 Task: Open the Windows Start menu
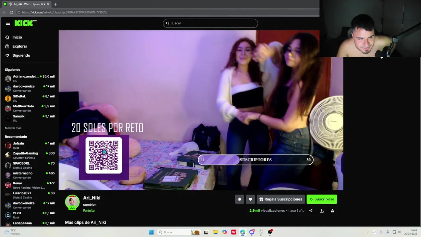[151, 232]
